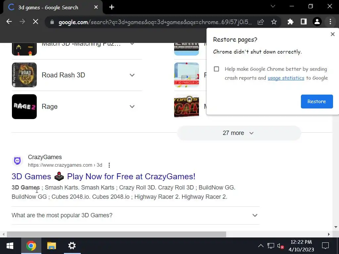
Task: Open the network status tray icon
Action: tap(271, 246)
